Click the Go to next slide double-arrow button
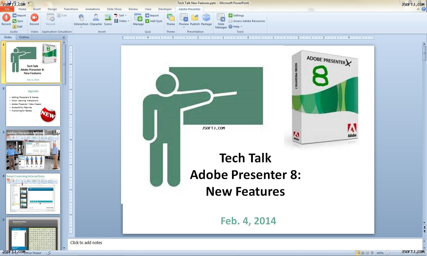This screenshot has height=256, width=427. pos(424,231)
